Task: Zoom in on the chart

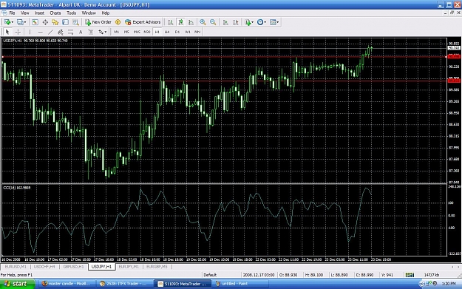Action: pos(203,22)
